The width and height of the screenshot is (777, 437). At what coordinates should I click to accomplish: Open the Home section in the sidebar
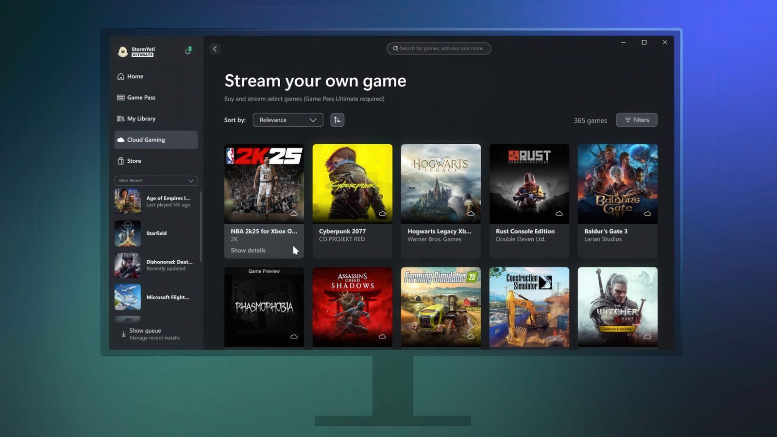tap(135, 76)
